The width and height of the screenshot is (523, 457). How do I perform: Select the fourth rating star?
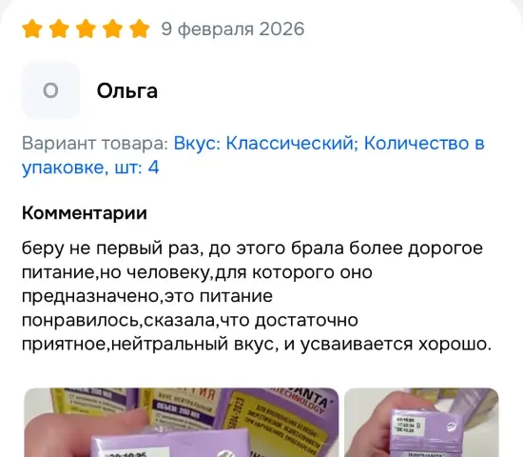tap(113, 29)
